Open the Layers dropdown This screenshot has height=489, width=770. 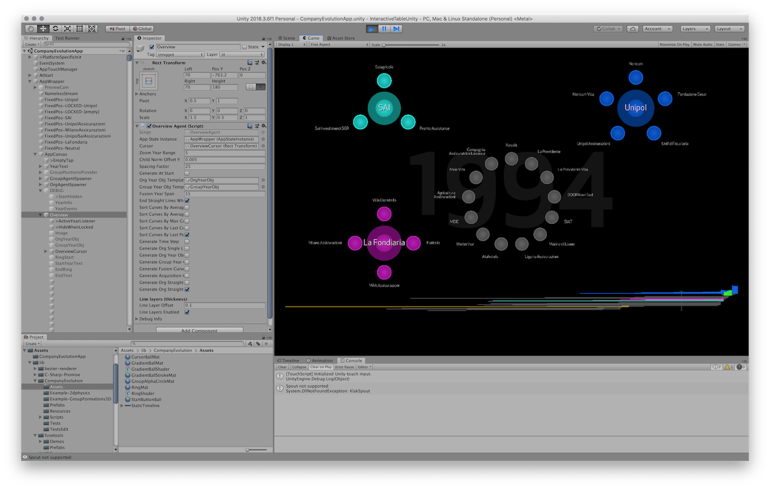(x=695, y=29)
